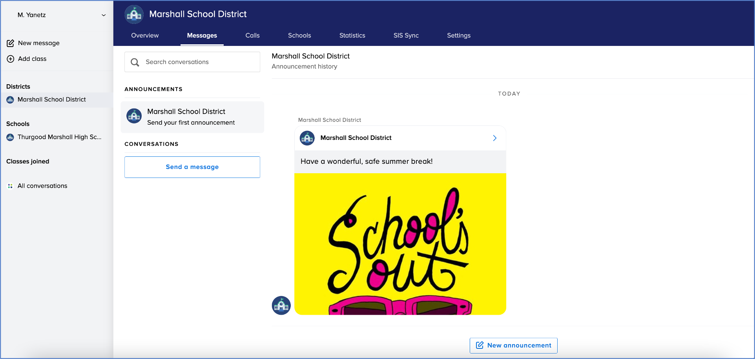Image resolution: width=755 pixels, height=359 pixels.
Task: Click the avatar in announcement card header
Action: click(307, 138)
